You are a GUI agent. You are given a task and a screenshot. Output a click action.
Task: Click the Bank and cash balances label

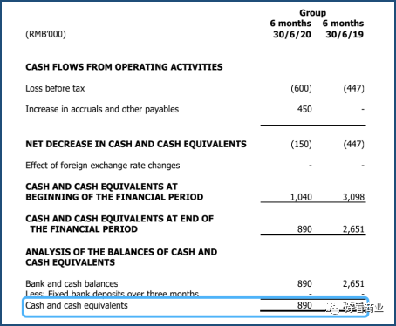pos(72,283)
